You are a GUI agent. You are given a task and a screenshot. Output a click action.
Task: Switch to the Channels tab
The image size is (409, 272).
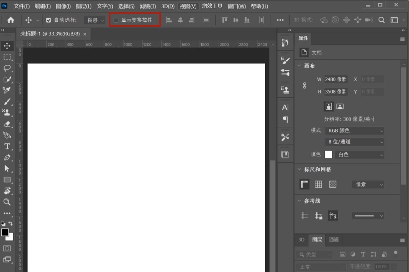(x=334, y=239)
